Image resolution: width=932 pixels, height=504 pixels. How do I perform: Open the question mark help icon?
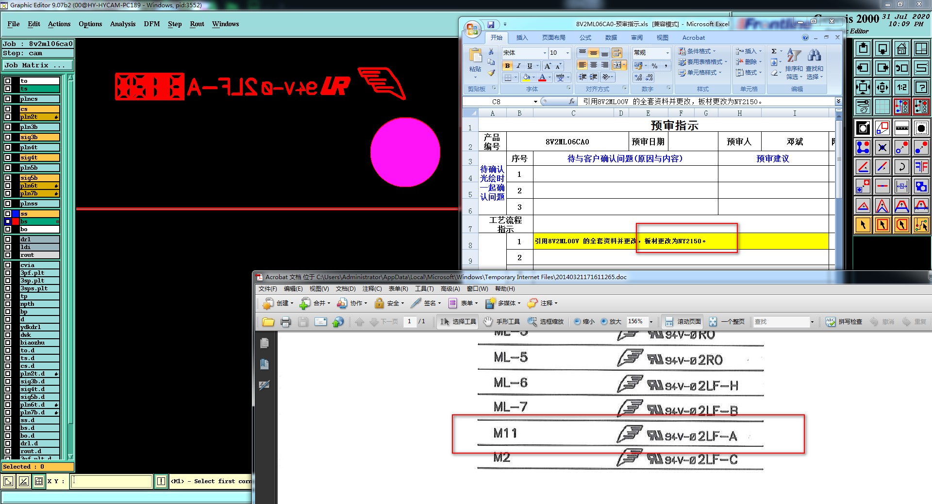pyautogui.click(x=921, y=87)
